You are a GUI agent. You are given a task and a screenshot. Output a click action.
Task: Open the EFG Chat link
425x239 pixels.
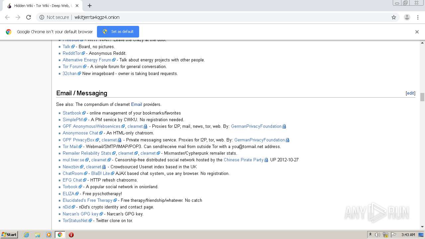tap(72, 180)
